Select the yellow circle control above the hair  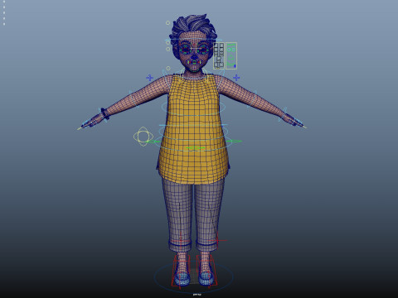167,23
